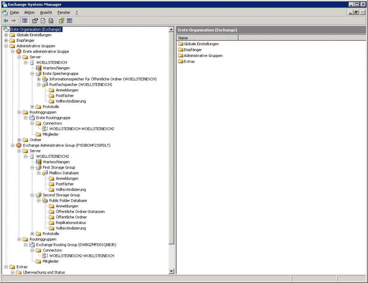Select Mitglieder under Erste Routinggruppe
368x283 pixels.
coord(50,134)
